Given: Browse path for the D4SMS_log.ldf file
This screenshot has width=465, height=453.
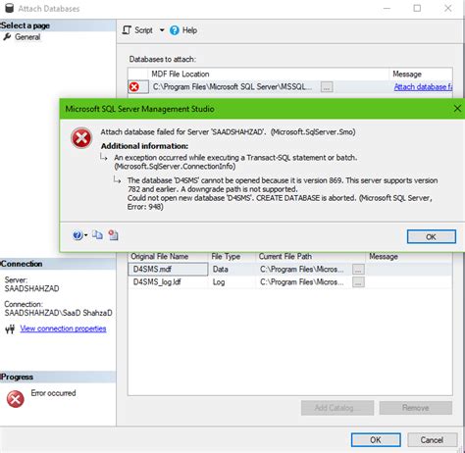Looking at the screenshot, I should (358, 282).
